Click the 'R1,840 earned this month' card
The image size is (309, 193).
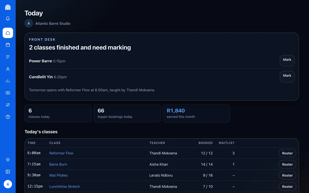coord(196,113)
